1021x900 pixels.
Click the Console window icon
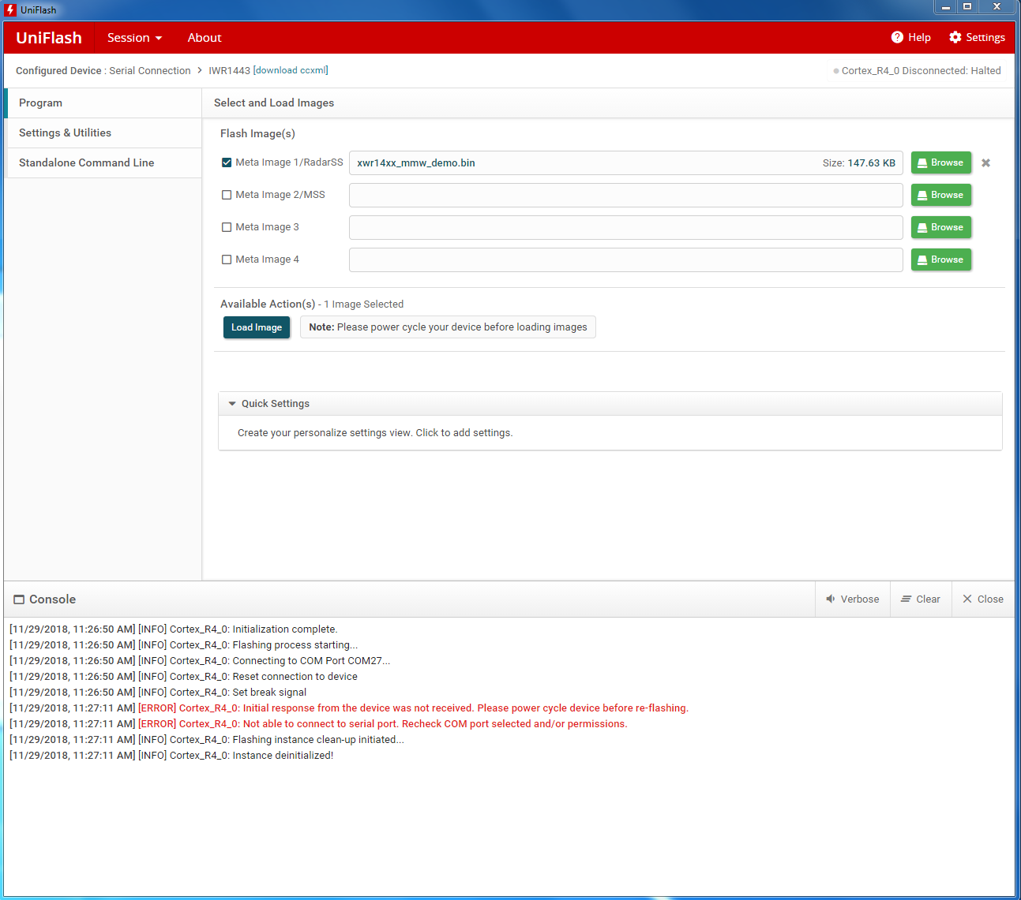(19, 599)
